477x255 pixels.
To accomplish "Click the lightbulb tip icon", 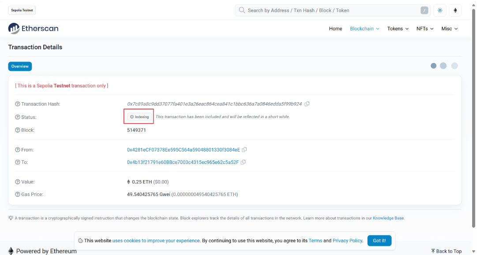I will pyautogui.click(x=11, y=218).
